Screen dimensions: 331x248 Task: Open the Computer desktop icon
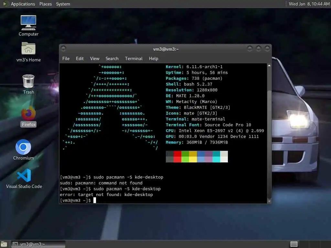(x=28, y=25)
